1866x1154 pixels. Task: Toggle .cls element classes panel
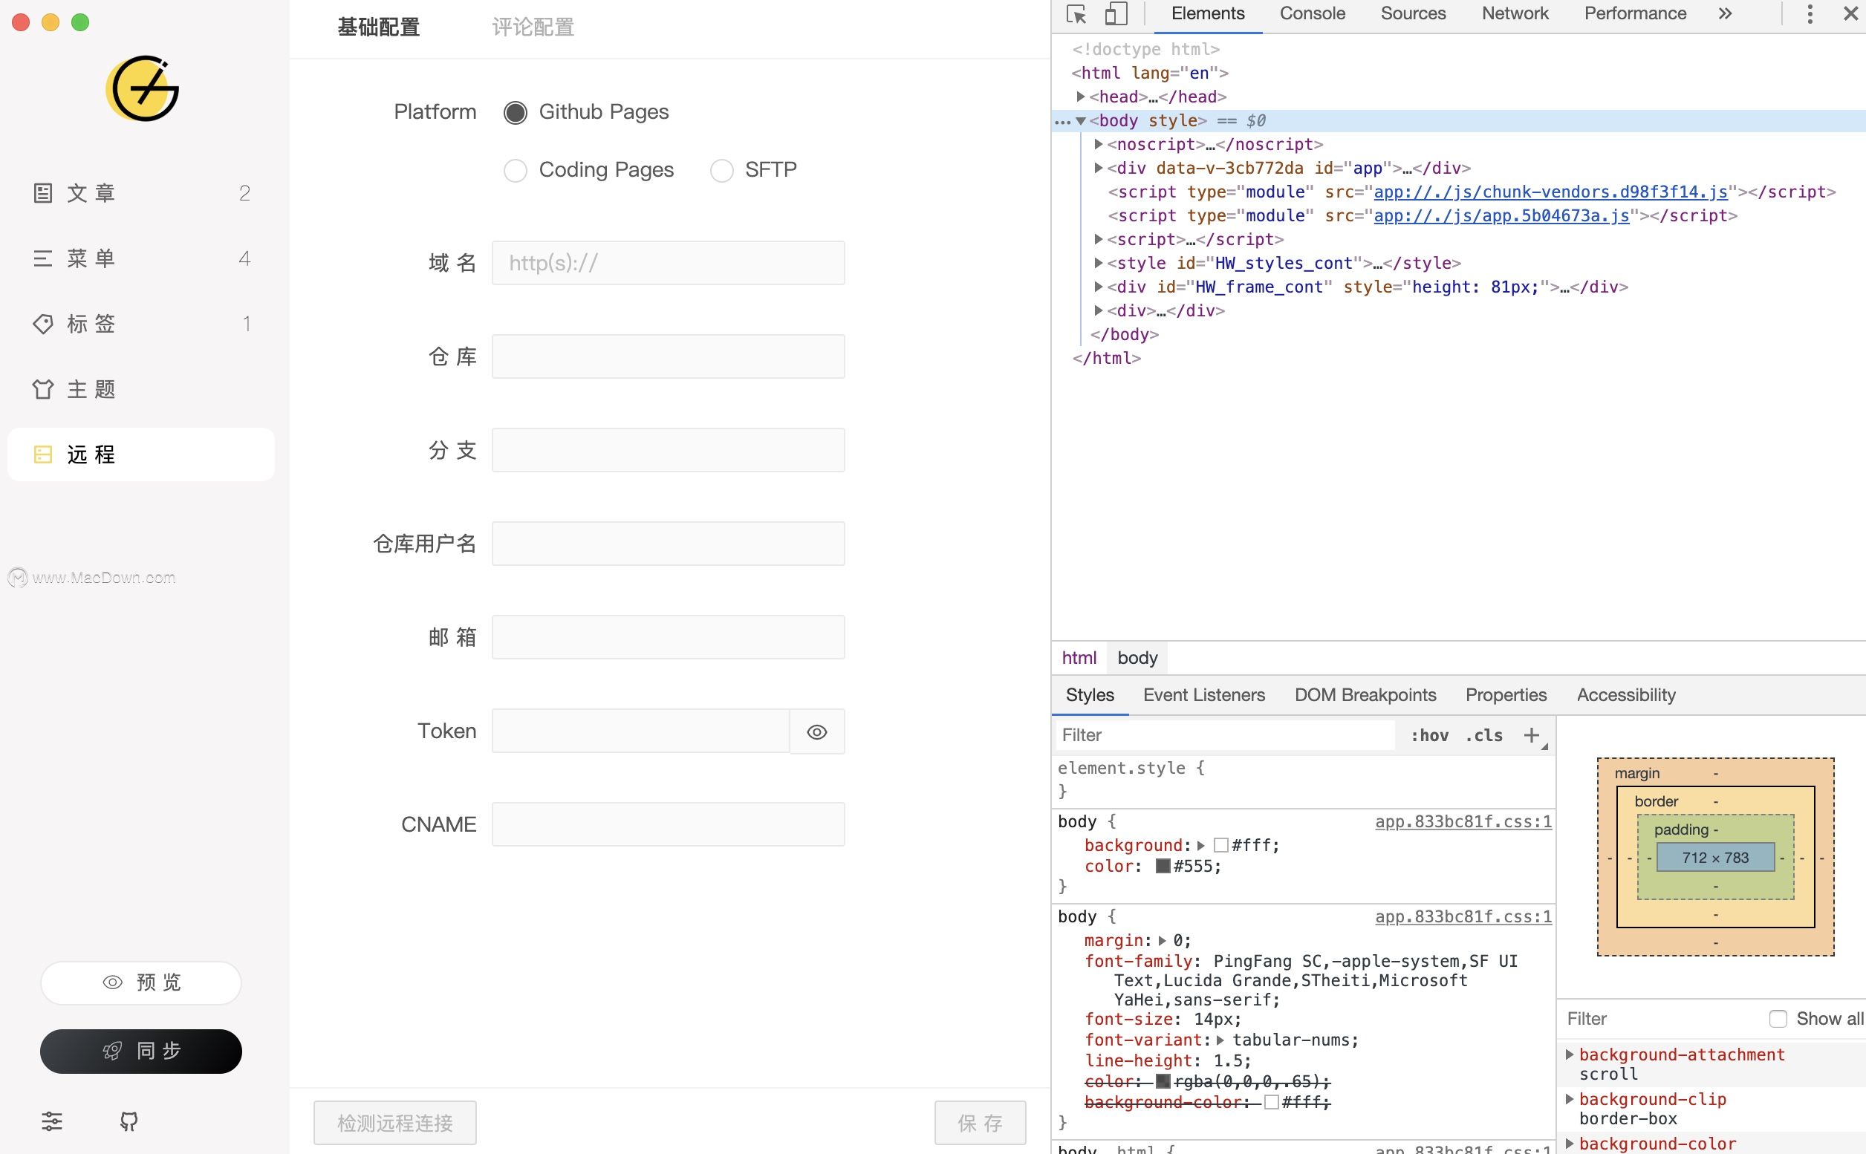pyautogui.click(x=1484, y=735)
